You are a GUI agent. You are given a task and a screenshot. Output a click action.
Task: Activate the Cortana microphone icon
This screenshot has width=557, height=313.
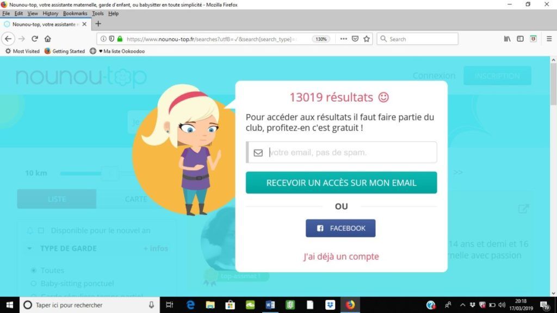pyautogui.click(x=151, y=305)
